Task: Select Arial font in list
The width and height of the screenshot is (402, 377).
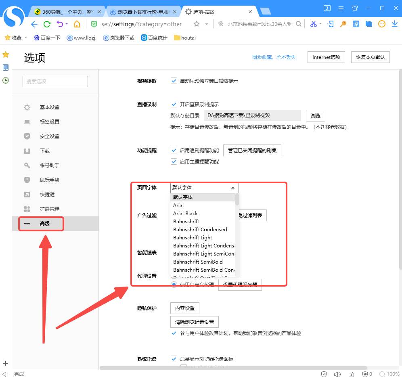Action: pos(203,205)
